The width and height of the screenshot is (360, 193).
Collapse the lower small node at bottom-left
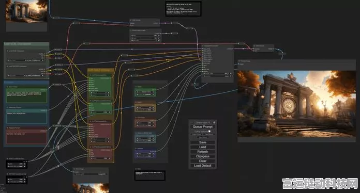point(8,174)
